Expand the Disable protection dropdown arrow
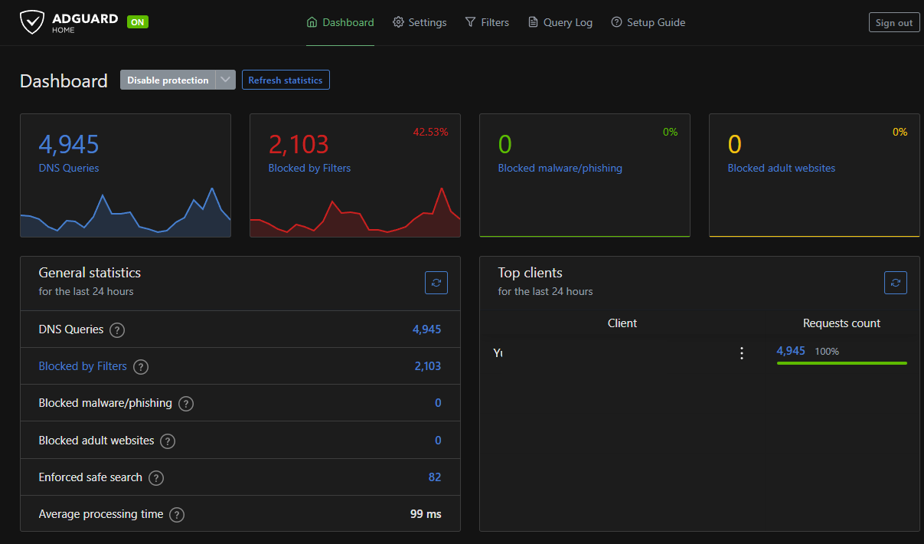 (x=225, y=80)
